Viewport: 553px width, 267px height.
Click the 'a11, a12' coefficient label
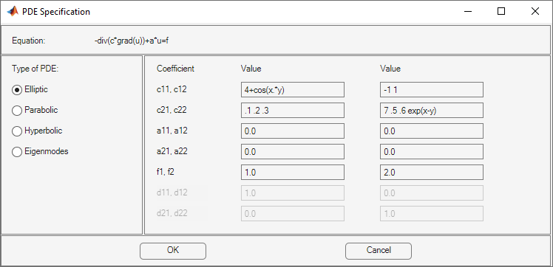(x=172, y=131)
